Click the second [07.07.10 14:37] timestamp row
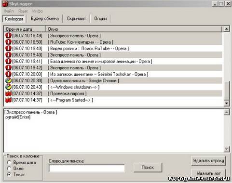The image size is (232, 183). coord(27,100)
